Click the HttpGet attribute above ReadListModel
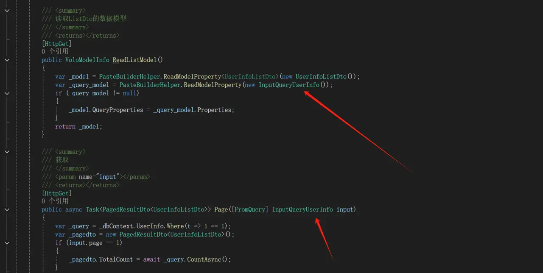 pos(56,44)
